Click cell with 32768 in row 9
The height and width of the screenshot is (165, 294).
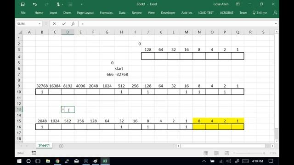point(42,86)
